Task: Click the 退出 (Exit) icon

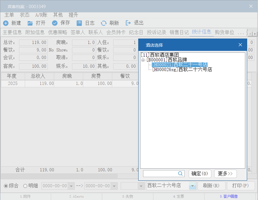Action: (128, 23)
